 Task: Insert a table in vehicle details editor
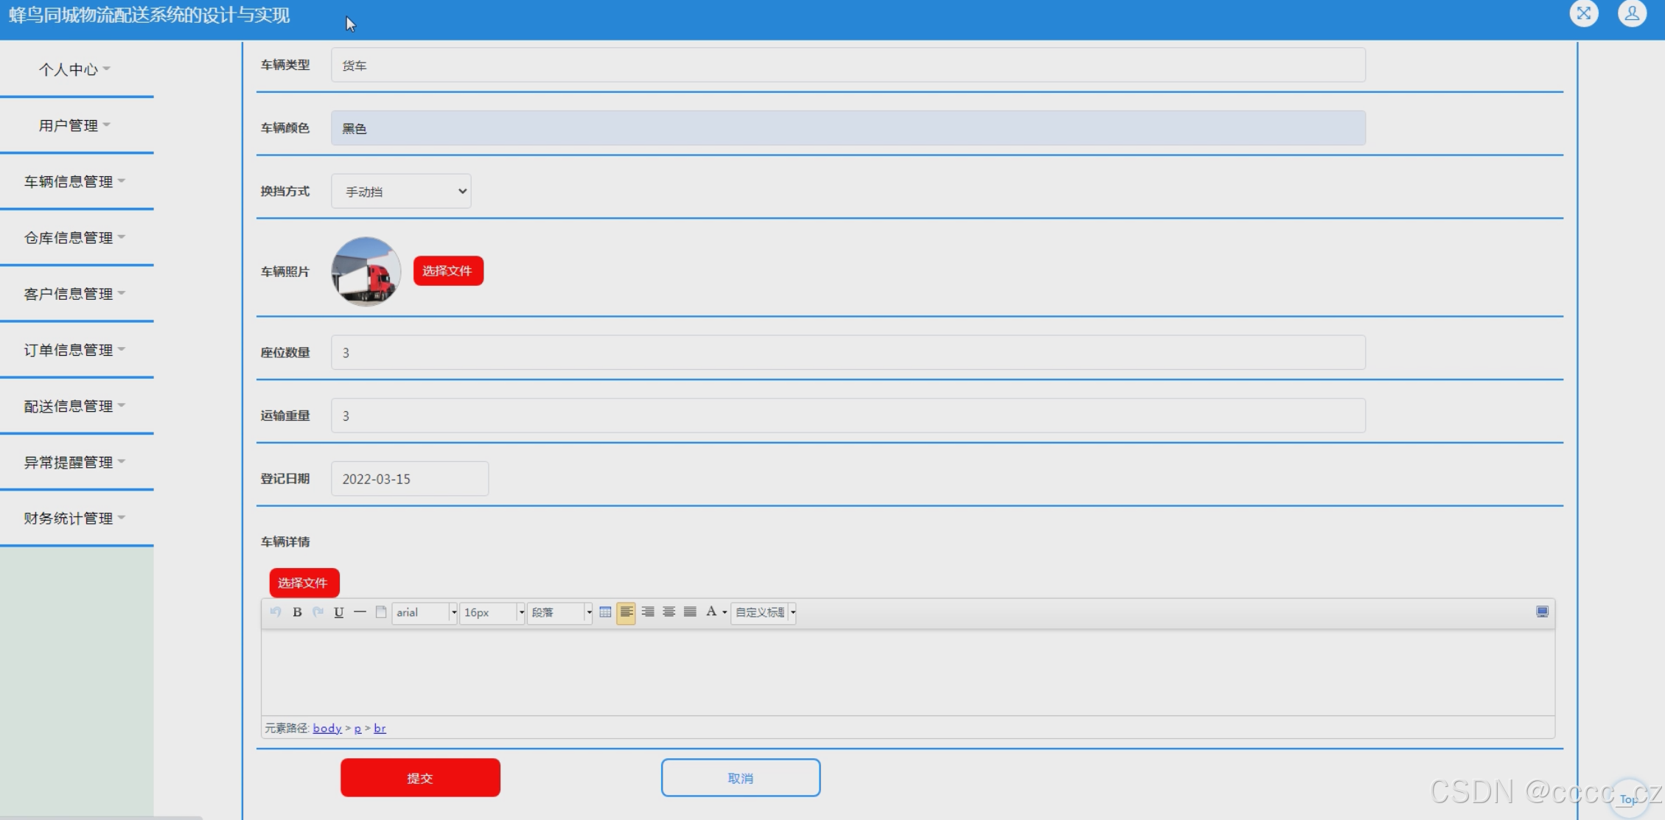pyautogui.click(x=605, y=612)
